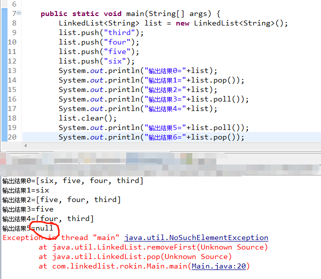Click the 输出结果2= string on line 15
This screenshot has width=321, height=279.
(x=165, y=90)
